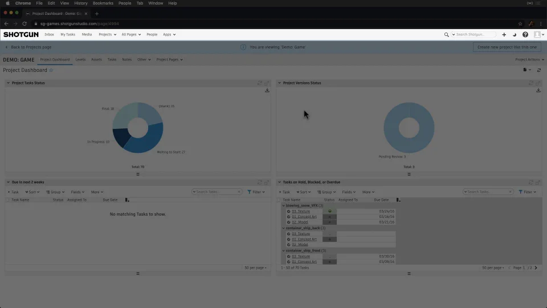Open Media in top navigation
This screenshot has height=308, width=547.
87,35
